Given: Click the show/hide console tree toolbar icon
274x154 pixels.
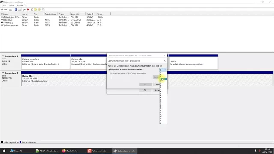Looking at the screenshot, I should 11,9.
